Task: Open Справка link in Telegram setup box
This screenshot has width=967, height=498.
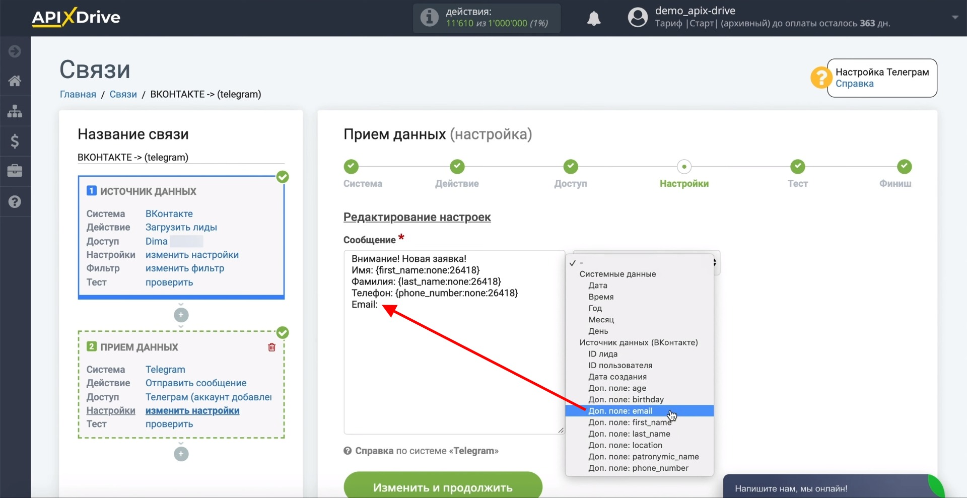Action: point(854,84)
